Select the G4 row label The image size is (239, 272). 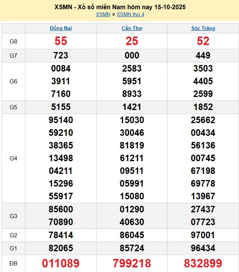[13, 158]
